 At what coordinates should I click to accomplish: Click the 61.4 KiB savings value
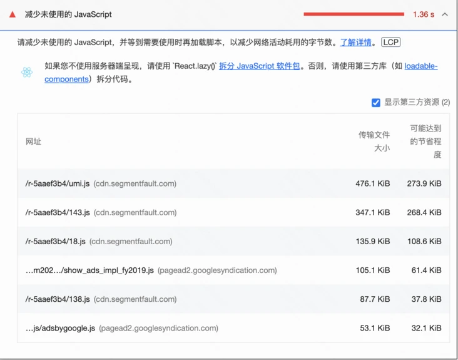pos(427,270)
